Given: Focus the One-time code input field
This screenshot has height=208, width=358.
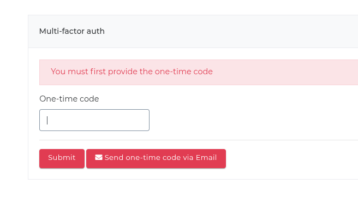Looking at the screenshot, I should coord(94,120).
